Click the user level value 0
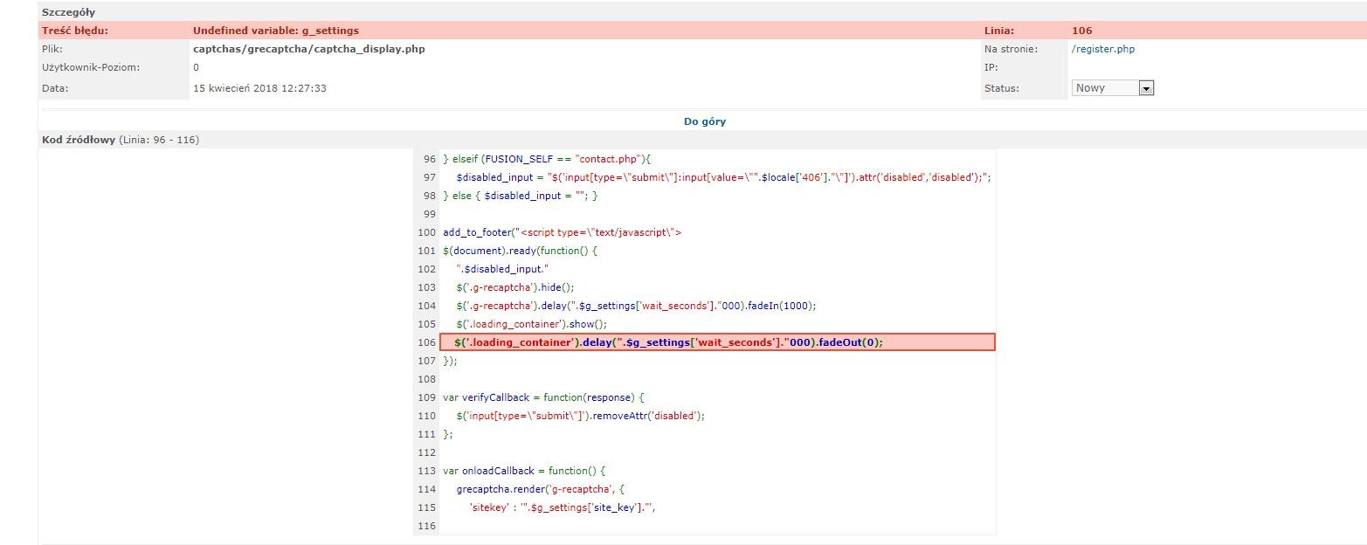The width and height of the screenshot is (1367, 545). [x=196, y=67]
